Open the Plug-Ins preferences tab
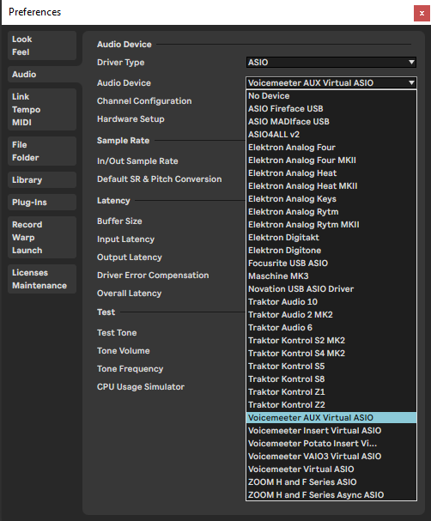 coord(42,202)
